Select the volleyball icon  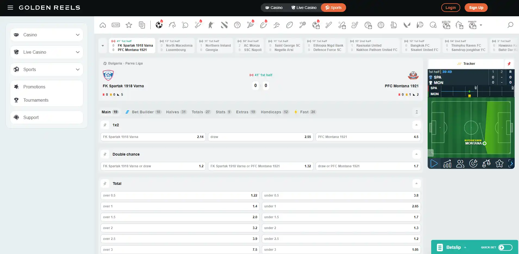381,25
